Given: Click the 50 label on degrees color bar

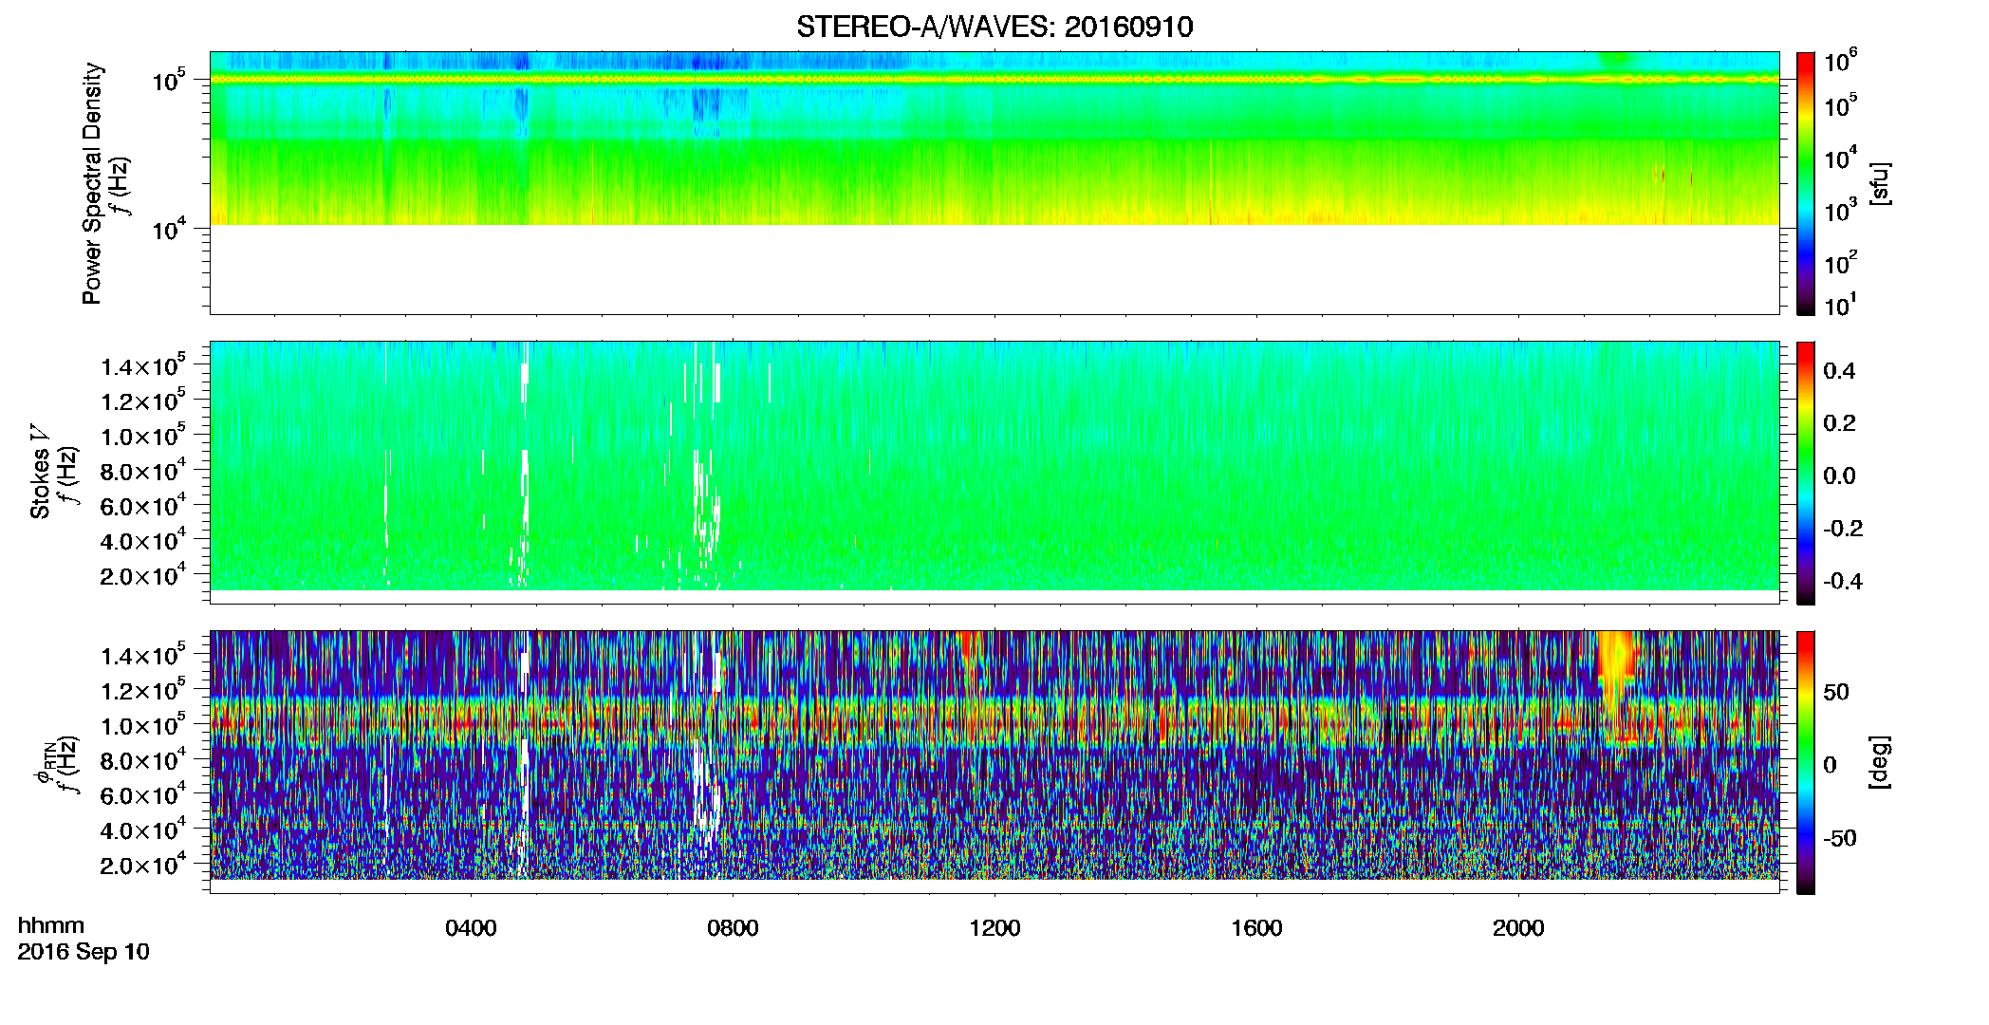Looking at the screenshot, I should [1836, 692].
